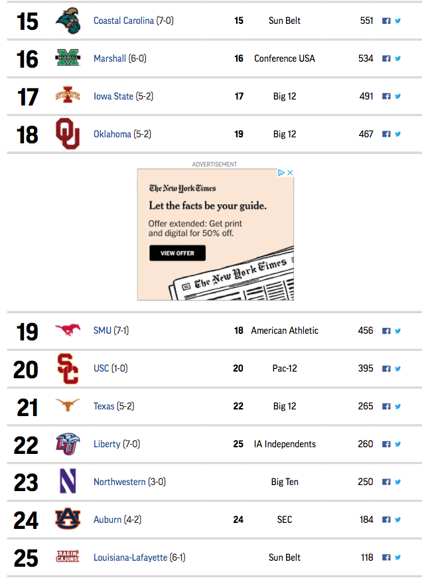This screenshot has width=422, height=580.
Task: Tweet the Louisiana-Lafayette ranking row
Action: coord(398,557)
